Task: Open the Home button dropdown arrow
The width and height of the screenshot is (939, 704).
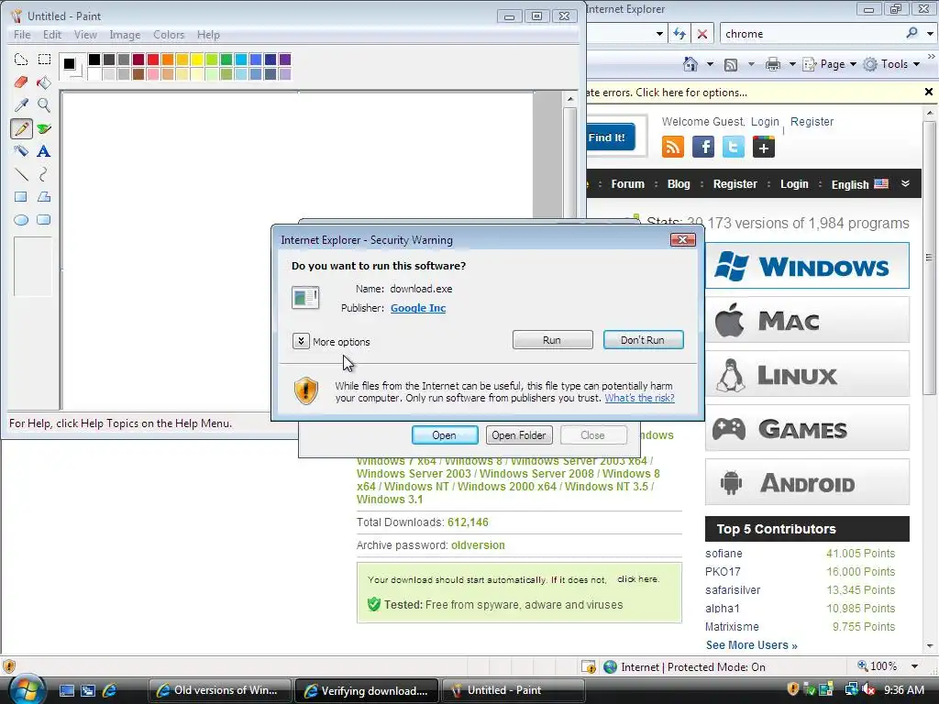Action: pos(710,64)
